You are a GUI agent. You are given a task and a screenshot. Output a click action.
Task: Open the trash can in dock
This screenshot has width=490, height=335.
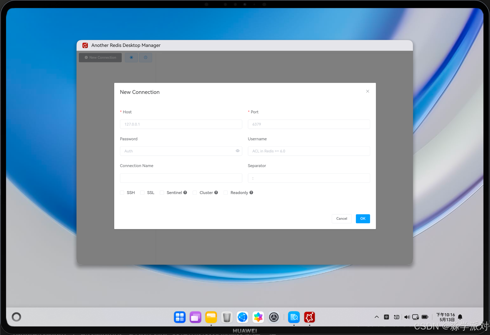point(227,317)
